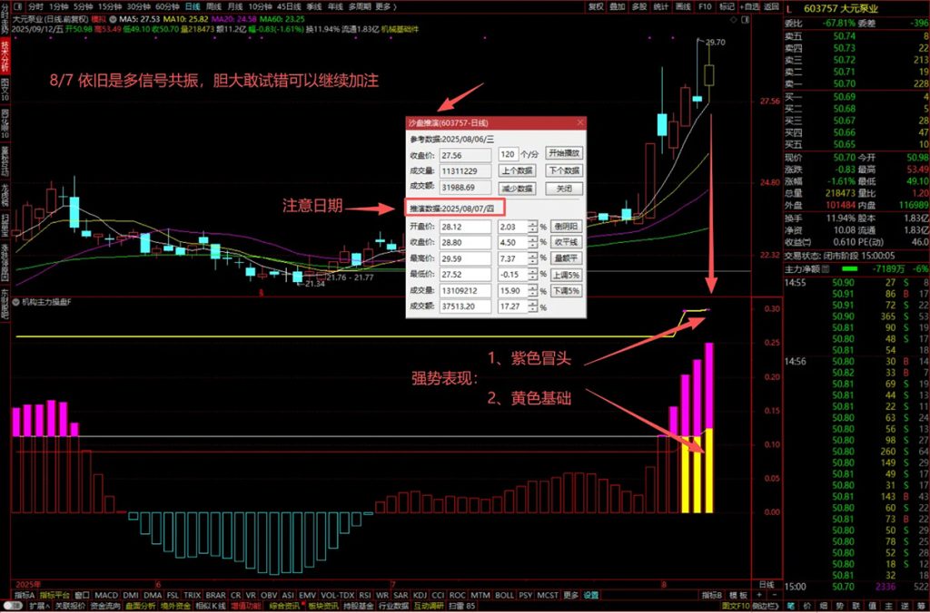Click the 120 个/分 input field
The image size is (930, 613).
point(508,154)
